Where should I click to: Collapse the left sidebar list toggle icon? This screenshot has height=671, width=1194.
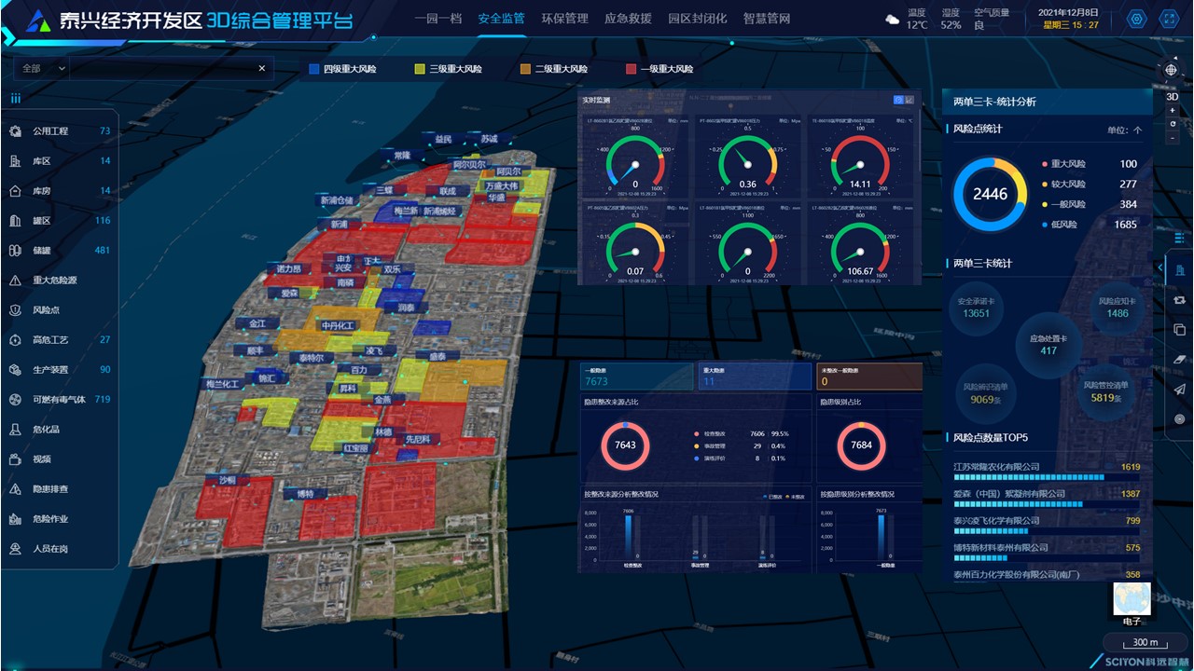[16, 99]
